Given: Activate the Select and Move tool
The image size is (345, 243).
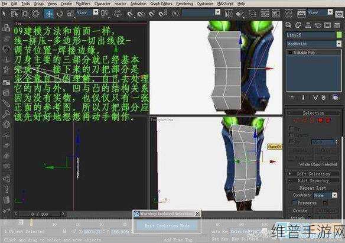Looking at the screenshot, I should tap(48, 14).
